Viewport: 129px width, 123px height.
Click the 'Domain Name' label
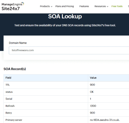[18, 43]
